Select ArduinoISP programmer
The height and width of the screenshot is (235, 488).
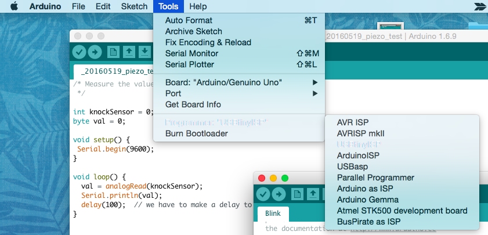[x=402, y=156]
